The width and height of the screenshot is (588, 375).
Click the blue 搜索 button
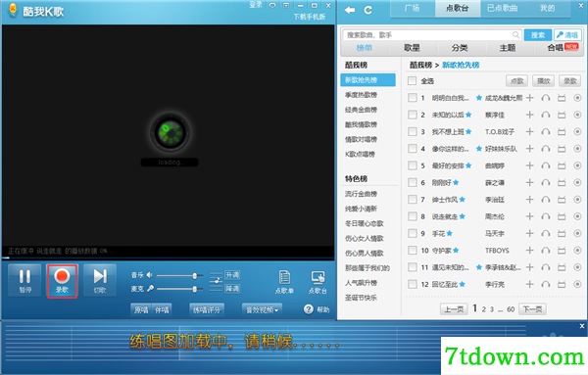[x=538, y=35]
